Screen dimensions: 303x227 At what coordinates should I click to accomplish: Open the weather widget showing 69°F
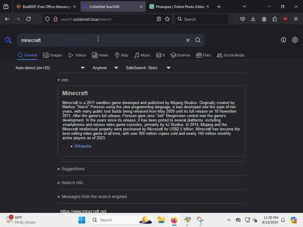[20, 220]
